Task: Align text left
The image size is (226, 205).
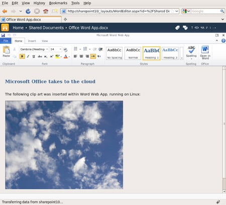Action: [x=75, y=56]
